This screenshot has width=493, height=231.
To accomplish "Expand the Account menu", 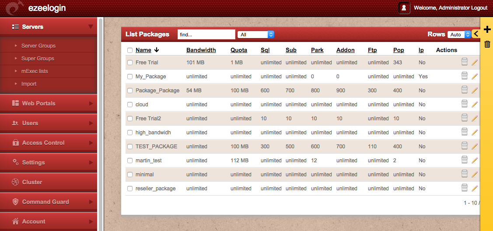I will pyautogui.click(x=49, y=221).
